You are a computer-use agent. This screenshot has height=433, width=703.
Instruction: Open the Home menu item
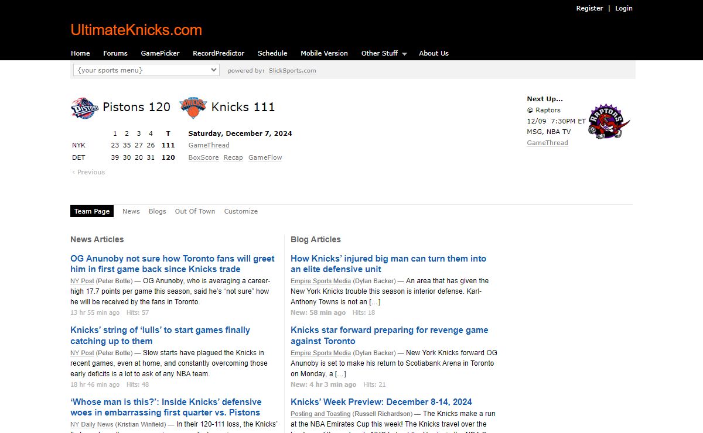pyautogui.click(x=80, y=53)
